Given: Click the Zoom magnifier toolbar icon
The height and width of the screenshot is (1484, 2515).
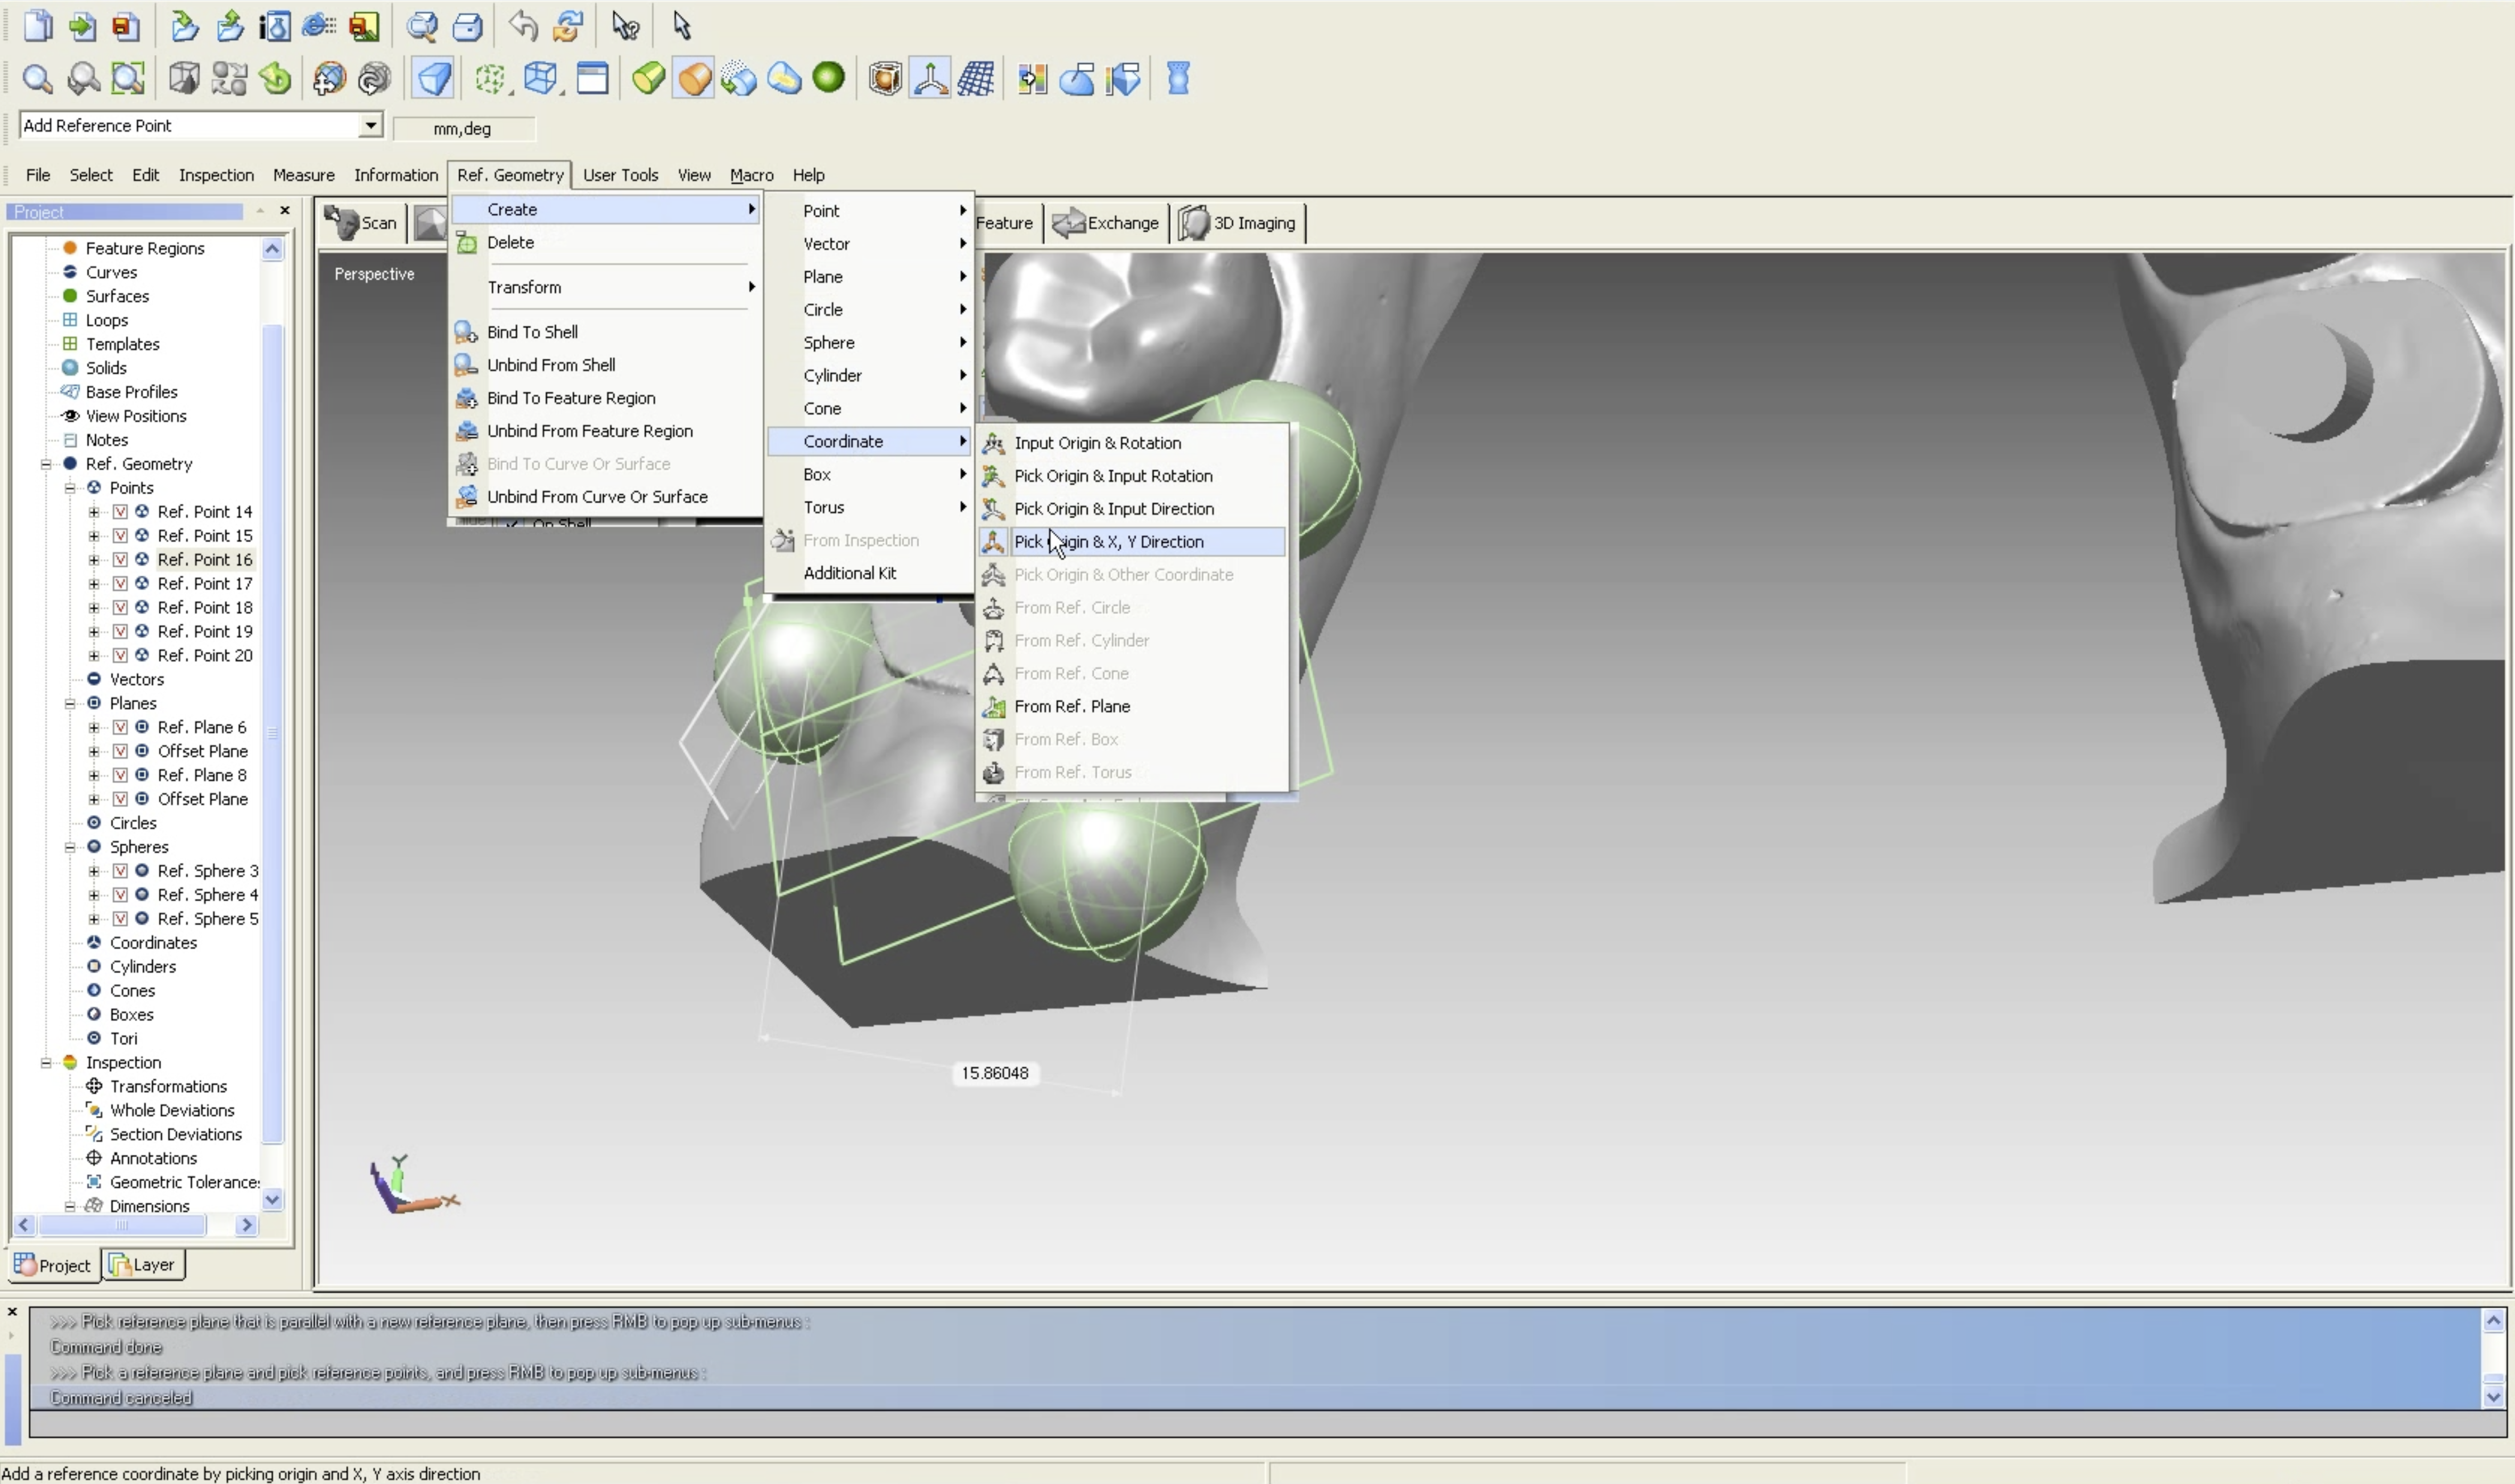Looking at the screenshot, I should point(37,78).
